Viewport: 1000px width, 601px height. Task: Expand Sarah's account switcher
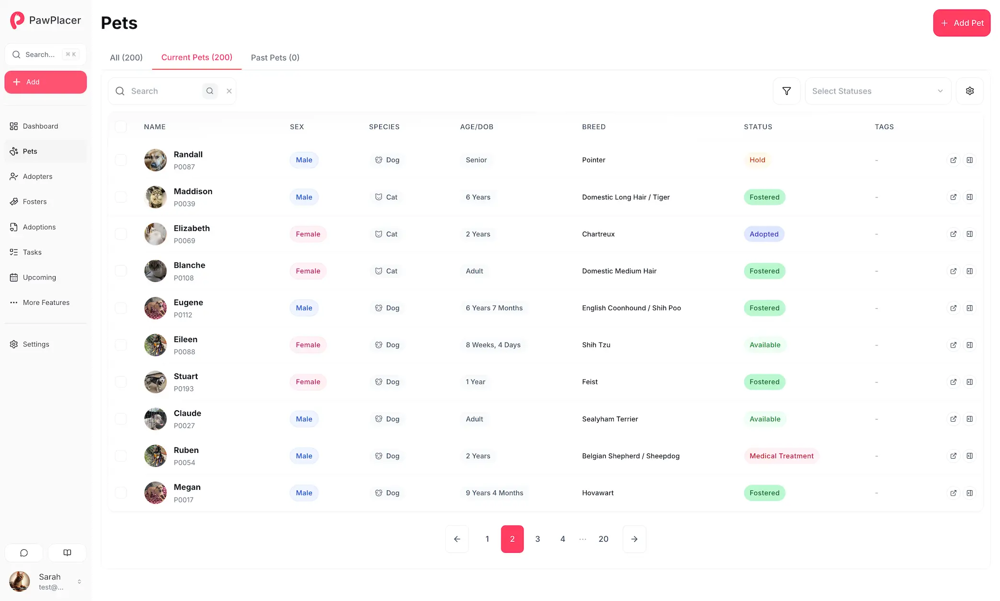point(79,581)
